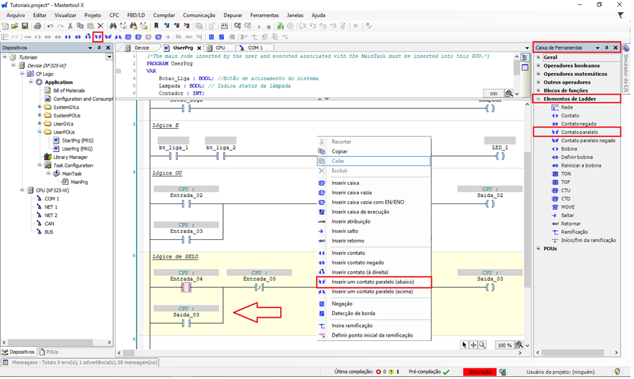Pick the TON timer element
Viewport: 634px width, 379px height.
point(566,174)
